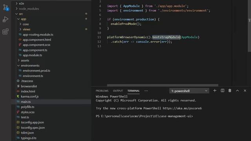Click the PowerShell prompt line in terminal

(x=144, y=116)
